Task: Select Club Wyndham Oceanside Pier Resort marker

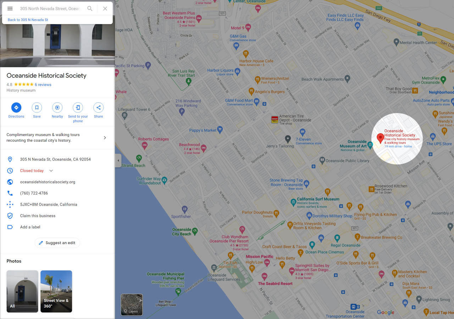Action: click(242, 230)
